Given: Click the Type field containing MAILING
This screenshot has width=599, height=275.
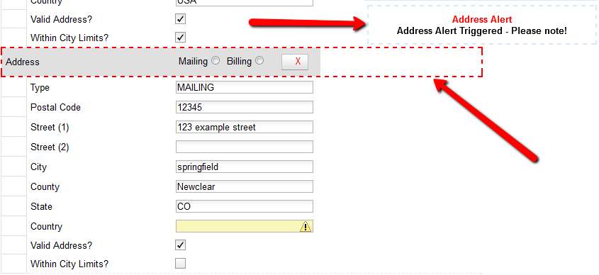Looking at the screenshot, I should click(x=245, y=87).
